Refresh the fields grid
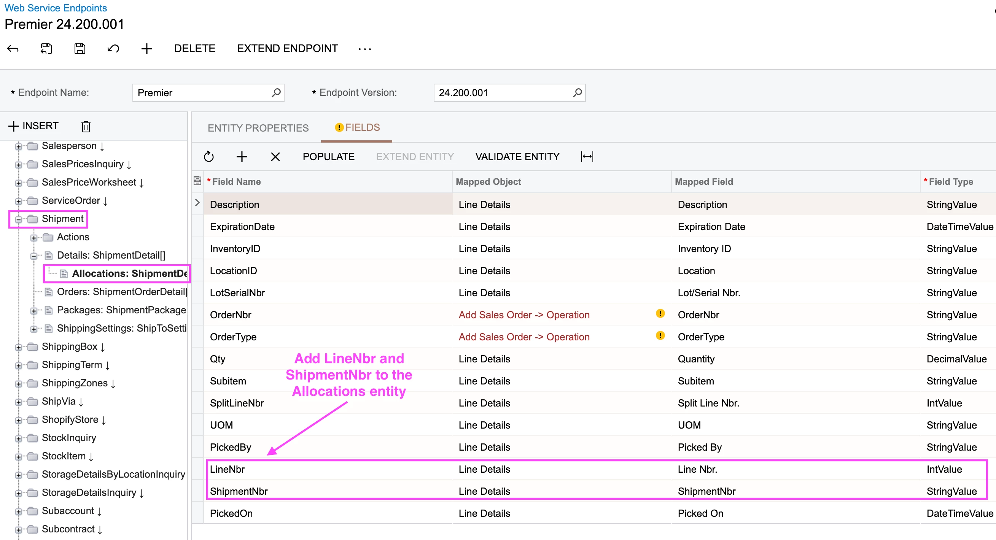The height and width of the screenshot is (540, 996). (208, 157)
